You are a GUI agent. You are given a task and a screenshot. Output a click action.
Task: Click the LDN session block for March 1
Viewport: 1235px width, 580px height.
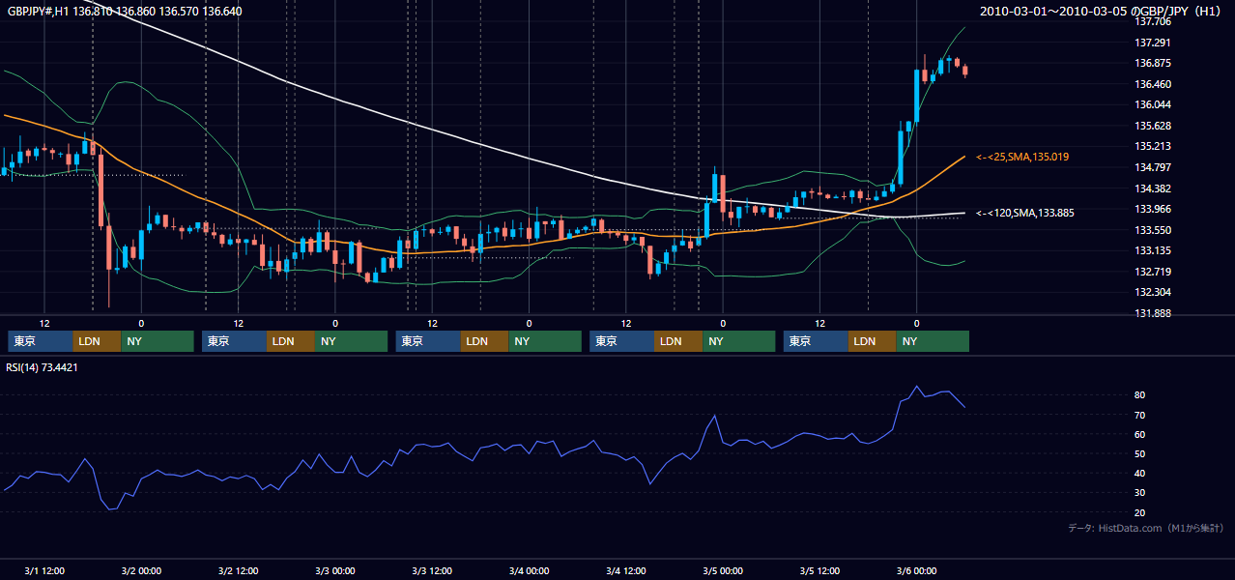[x=97, y=341]
